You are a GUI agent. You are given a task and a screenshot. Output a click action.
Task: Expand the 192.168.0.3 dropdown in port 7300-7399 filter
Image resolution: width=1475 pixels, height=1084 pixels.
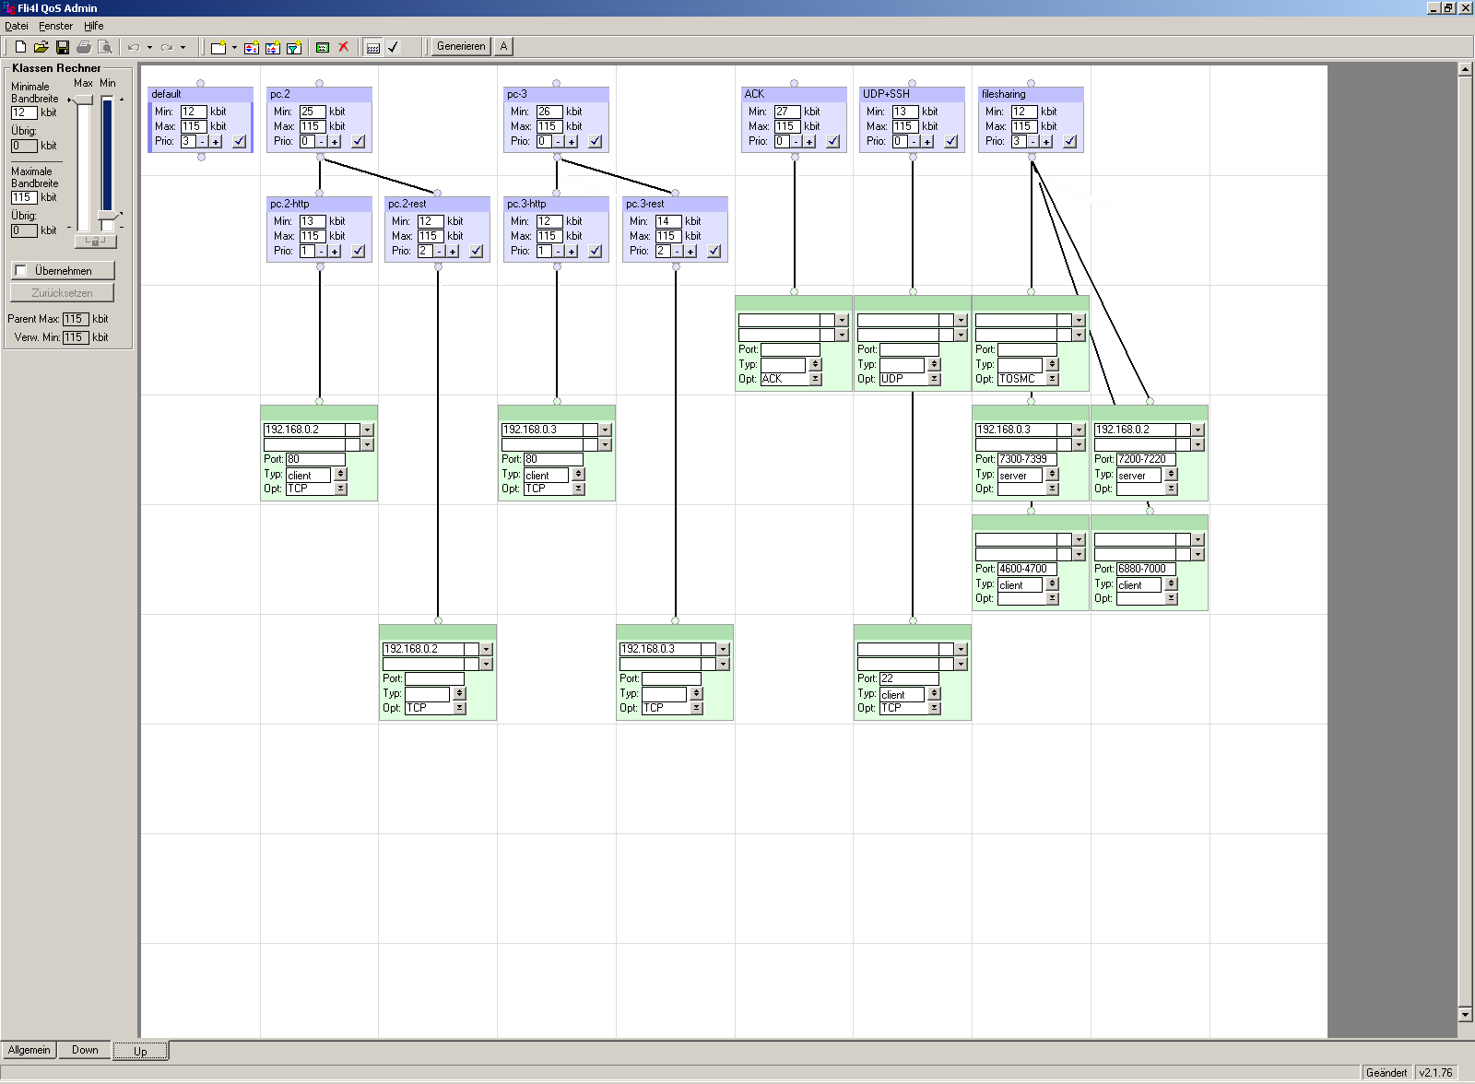tap(1079, 430)
